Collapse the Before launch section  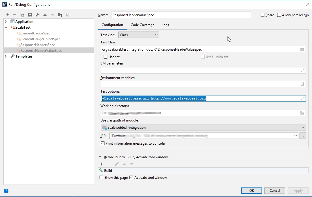point(100,157)
